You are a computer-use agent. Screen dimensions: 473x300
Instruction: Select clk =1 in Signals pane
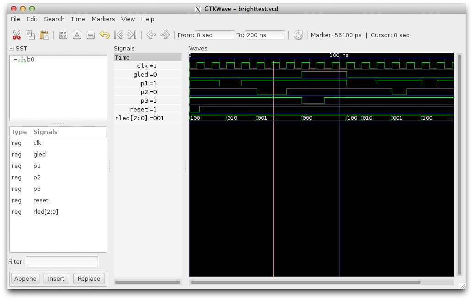click(148, 66)
